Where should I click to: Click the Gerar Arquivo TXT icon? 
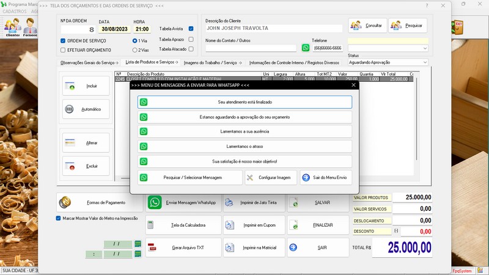[152, 247]
